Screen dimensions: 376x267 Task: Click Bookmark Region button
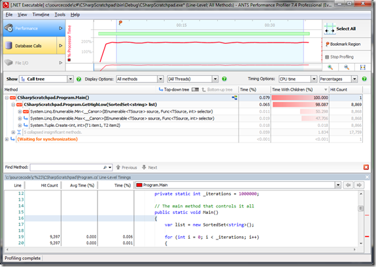(347, 44)
